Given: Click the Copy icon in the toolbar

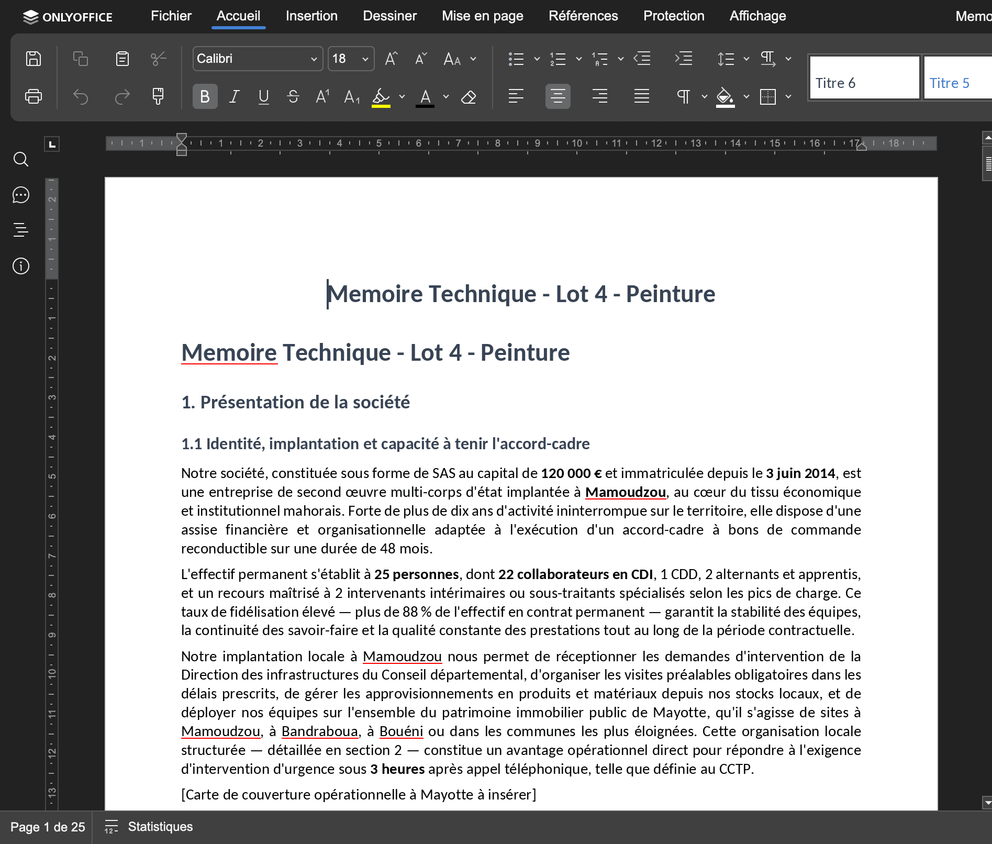Looking at the screenshot, I should click(x=80, y=59).
